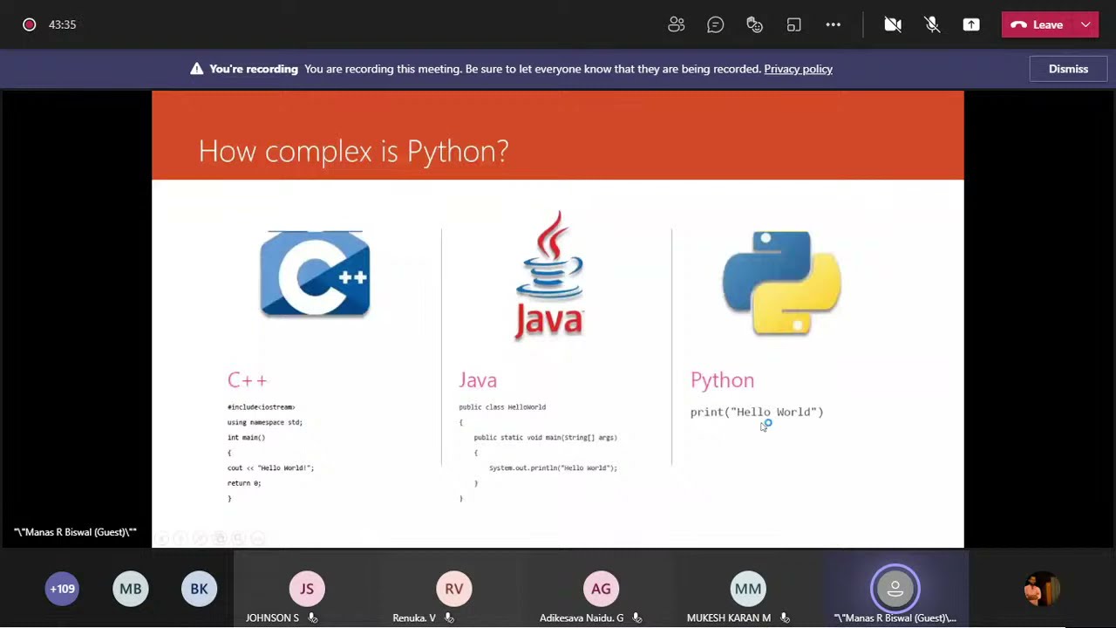This screenshot has height=628, width=1116.
Task: Select Manas R Biswal guest tile avatar
Action: (x=895, y=589)
